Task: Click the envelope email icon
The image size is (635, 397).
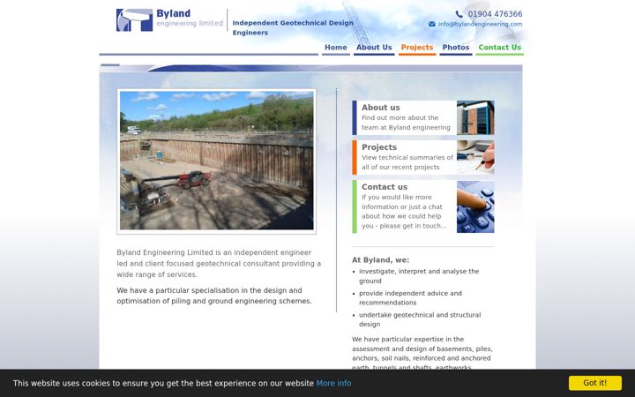Action: click(431, 25)
